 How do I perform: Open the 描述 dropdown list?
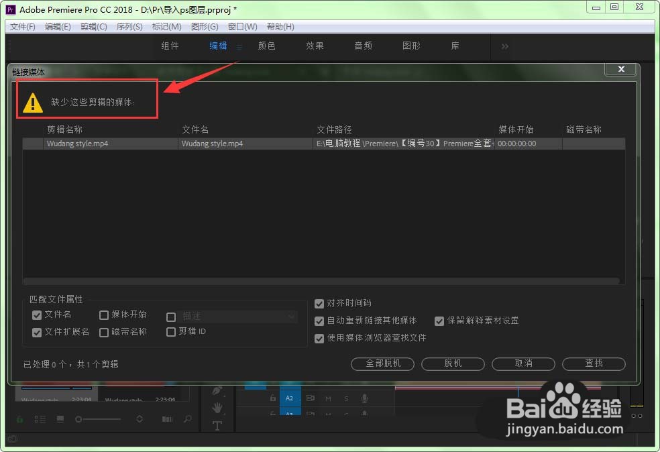[x=238, y=316]
